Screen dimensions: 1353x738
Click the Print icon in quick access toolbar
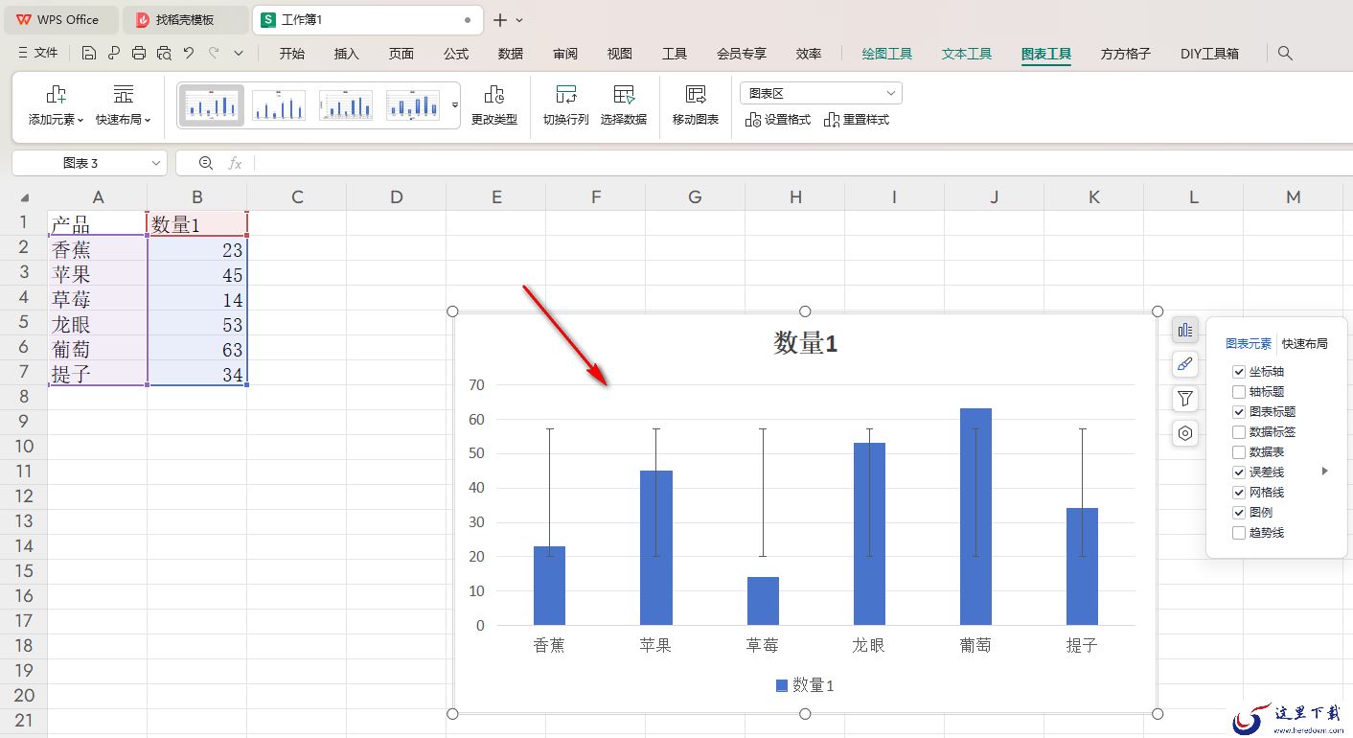(x=139, y=54)
